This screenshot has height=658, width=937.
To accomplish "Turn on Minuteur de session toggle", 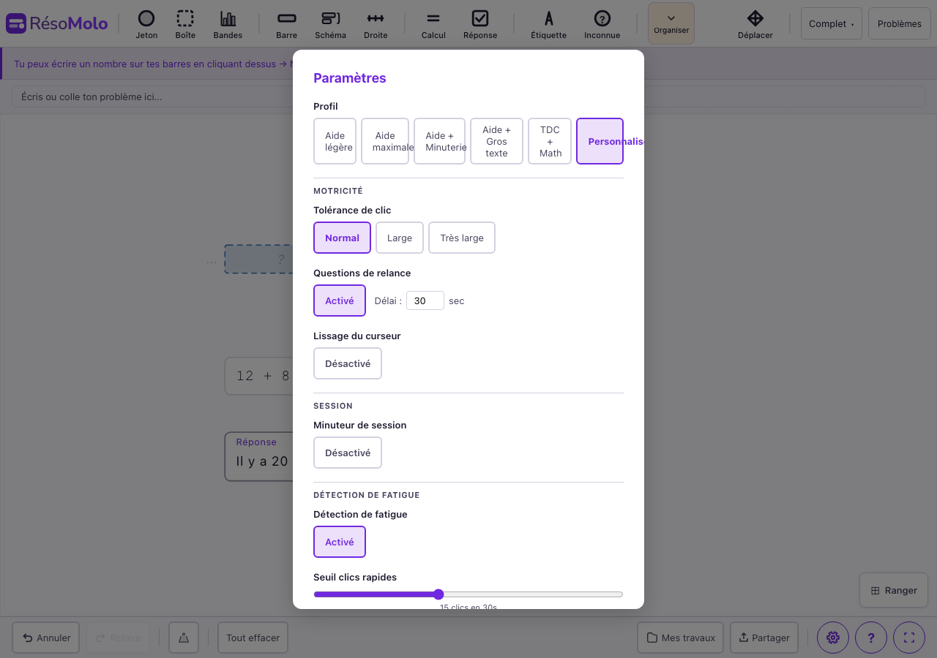I will point(348,453).
